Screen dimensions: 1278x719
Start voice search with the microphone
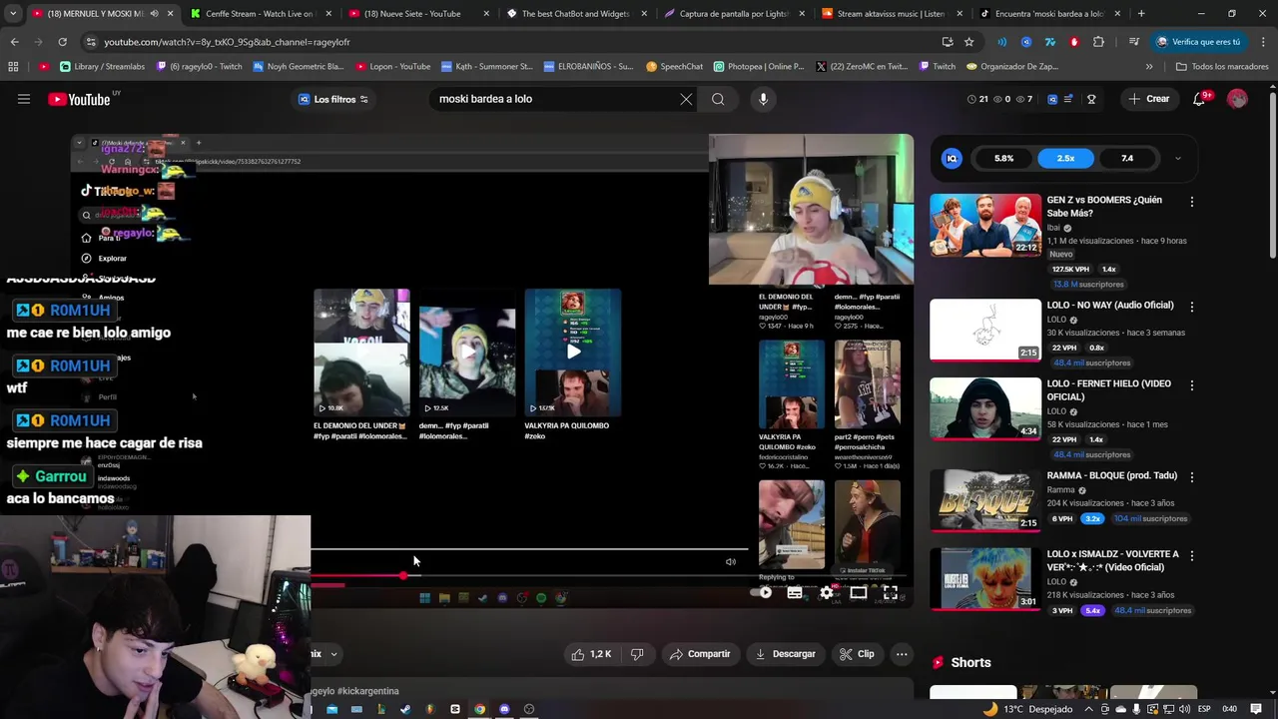click(763, 99)
